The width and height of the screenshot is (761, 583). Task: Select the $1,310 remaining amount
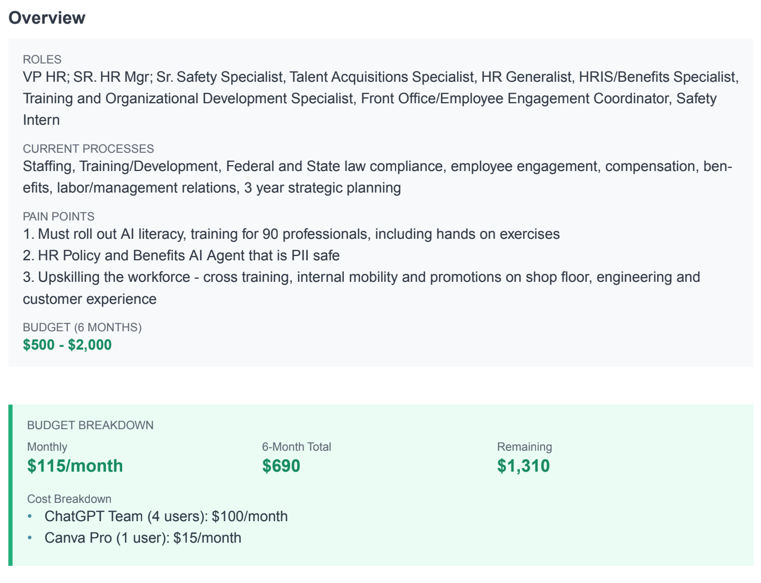(523, 466)
